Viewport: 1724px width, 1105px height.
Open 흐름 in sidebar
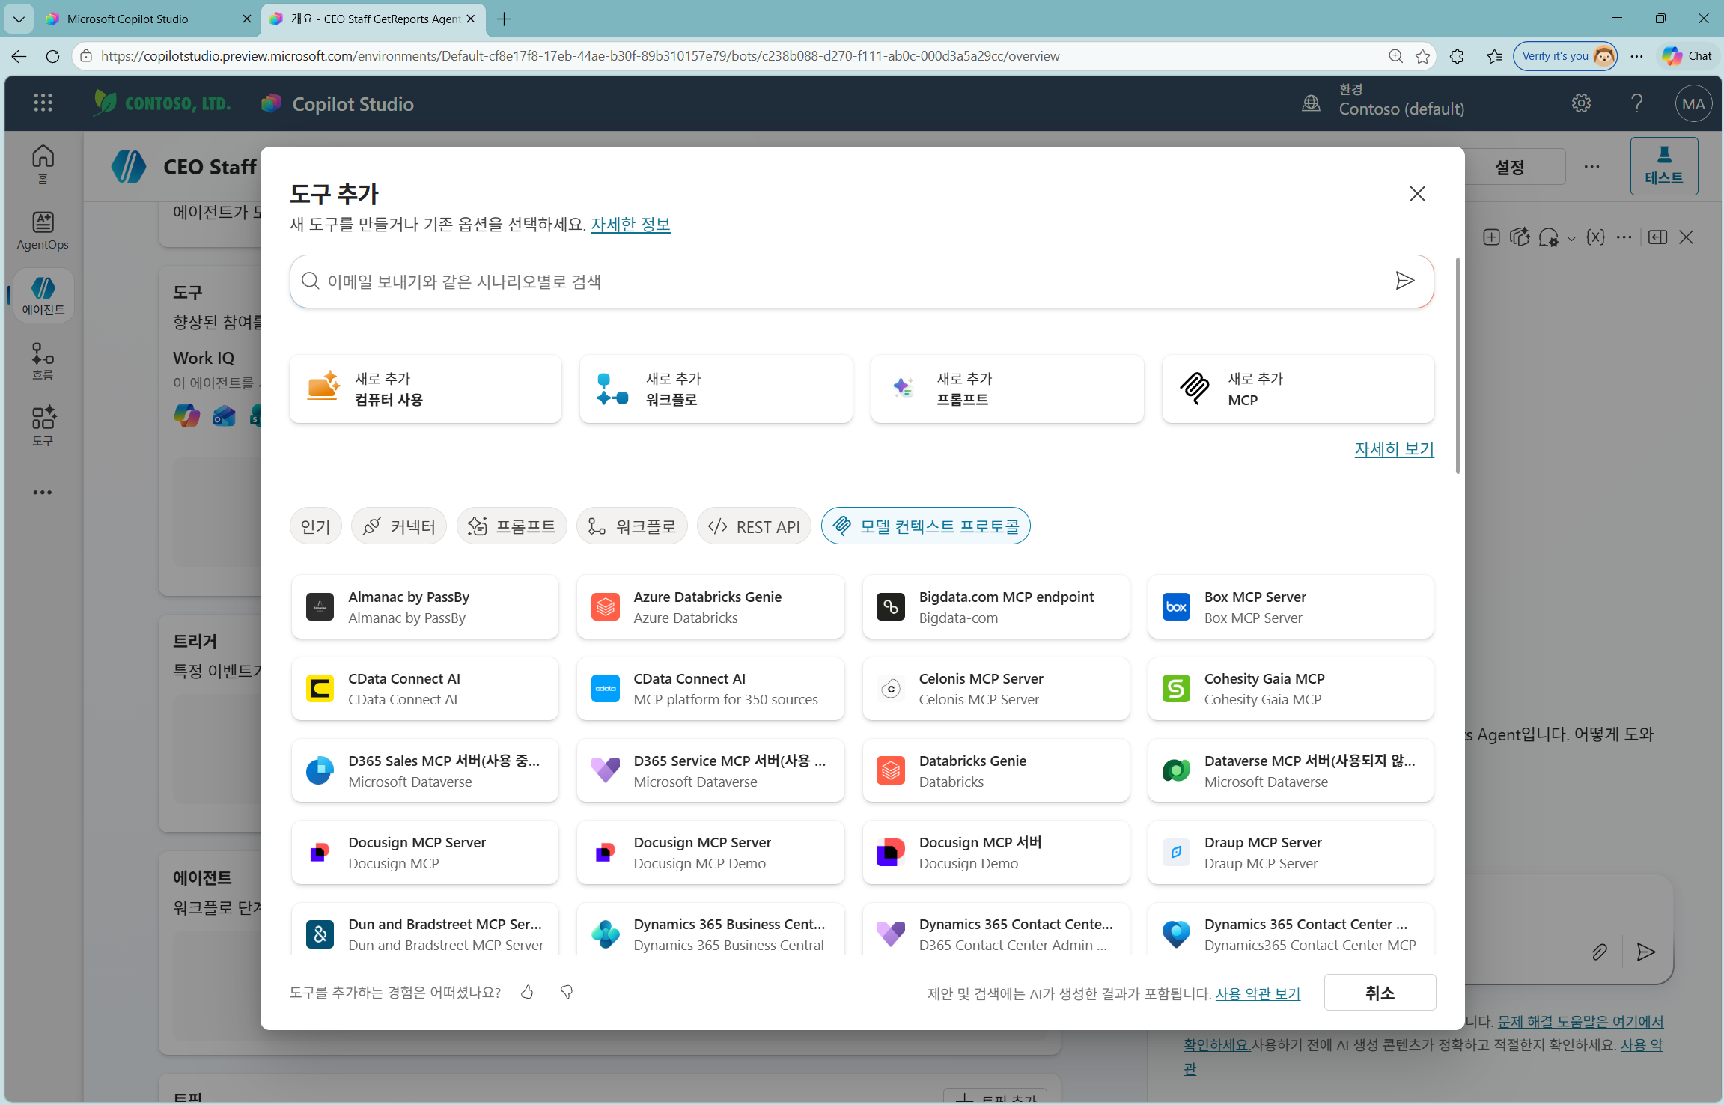coord(43,362)
